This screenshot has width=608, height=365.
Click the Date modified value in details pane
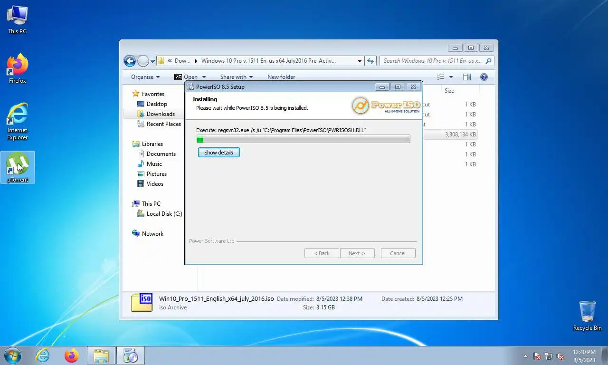pyautogui.click(x=339, y=299)
